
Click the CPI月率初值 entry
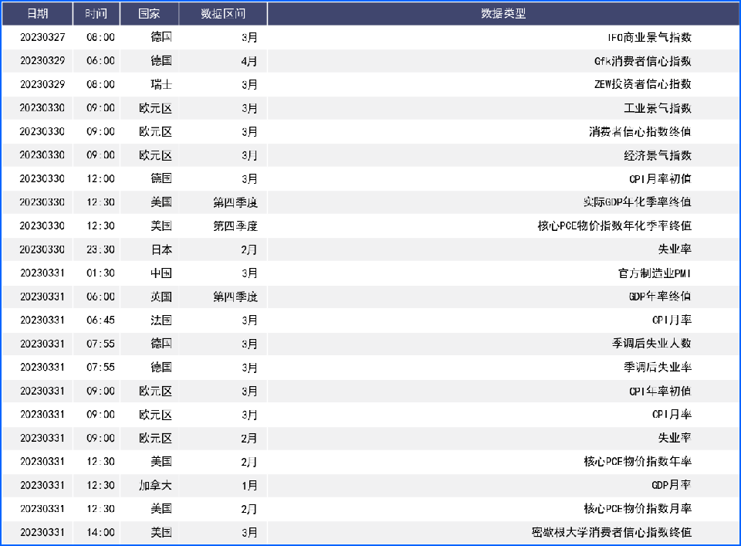click(660, 178)
